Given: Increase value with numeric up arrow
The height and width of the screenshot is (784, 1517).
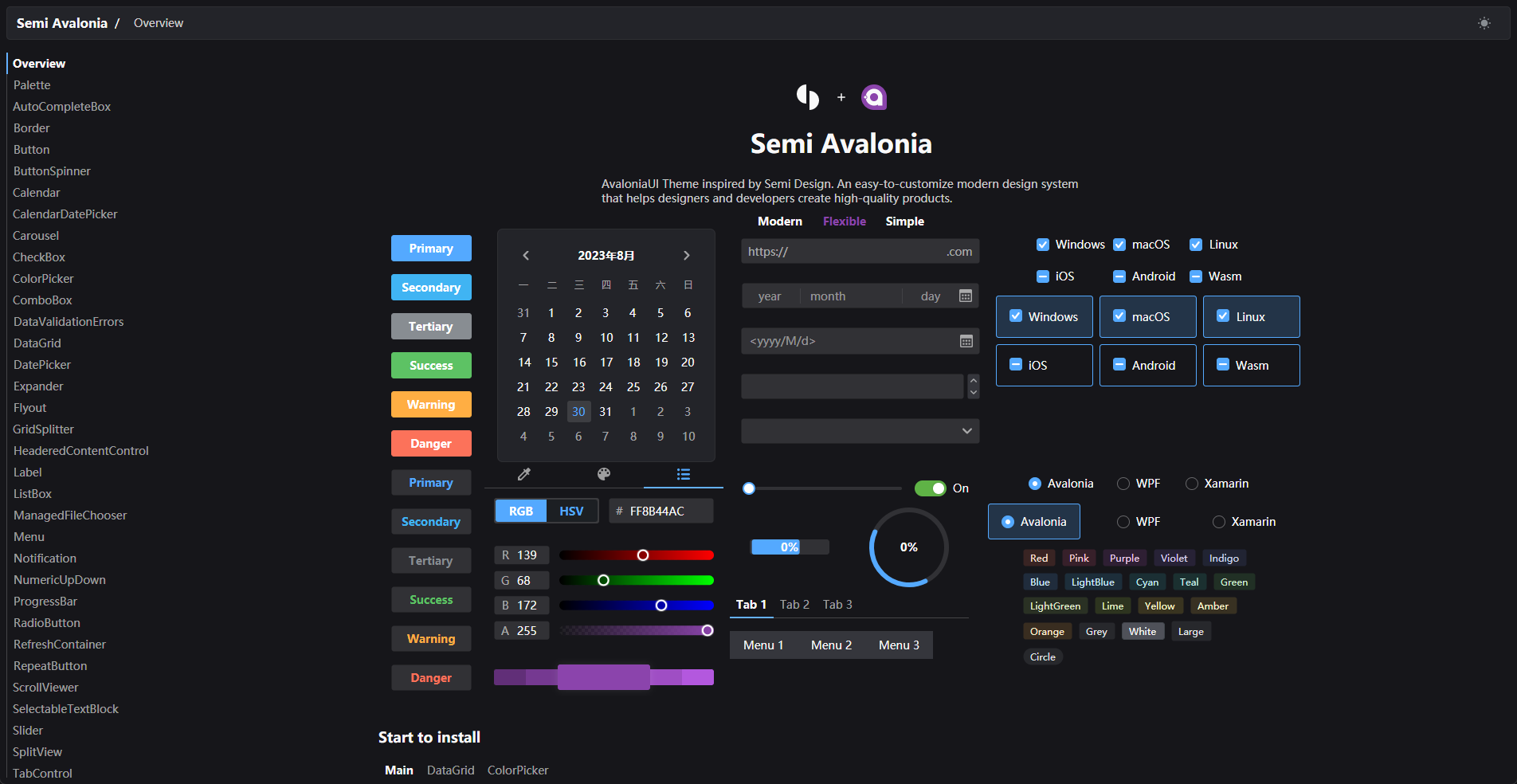Looking at the screenshot, I should (x=973, y=381).
